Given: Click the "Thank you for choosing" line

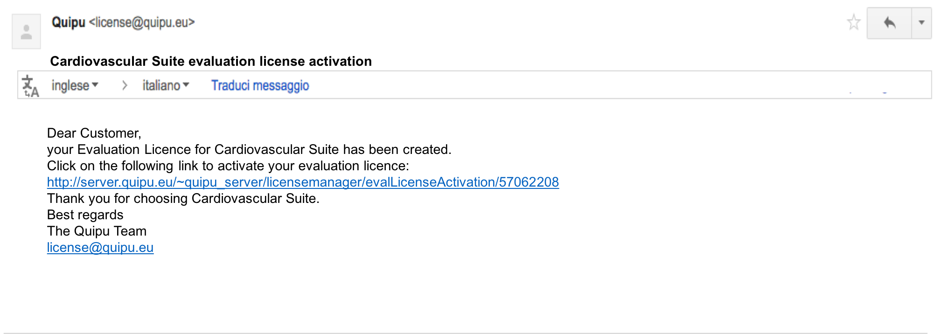Looking at the screenshot, I should (x=183, y=198).
